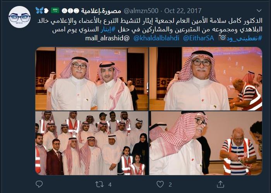Open bottom-right photo with striped-shirt man
The image size is (271, 193).
click(x=206, y=143)
